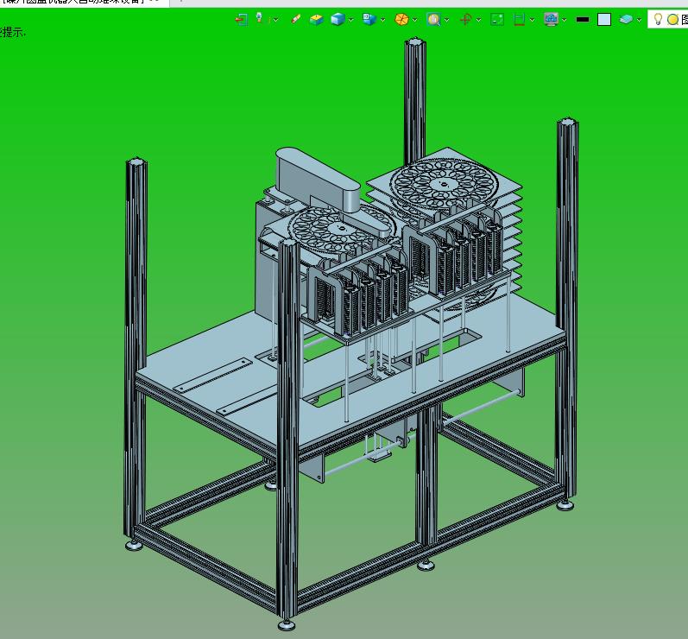Viewport: 688px width, 639px height.
Task: Open the rotate-axis dropdown arrow
Action: coord(478,20)
